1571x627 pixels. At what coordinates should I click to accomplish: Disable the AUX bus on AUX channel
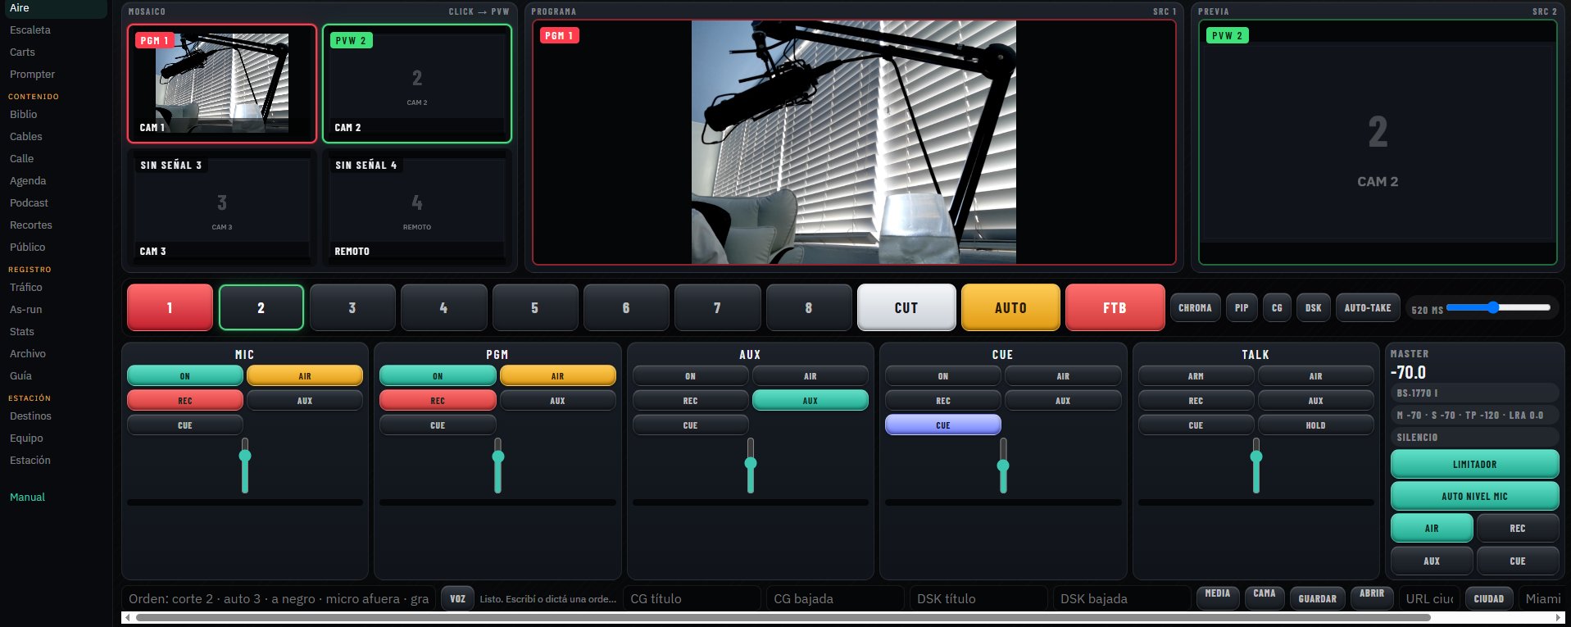coord(810,400)
